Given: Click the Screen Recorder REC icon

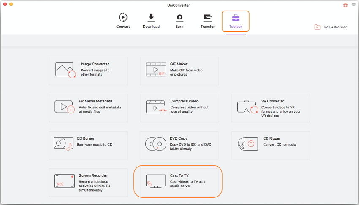Looking at the screenshot, I should pos(65,181).
